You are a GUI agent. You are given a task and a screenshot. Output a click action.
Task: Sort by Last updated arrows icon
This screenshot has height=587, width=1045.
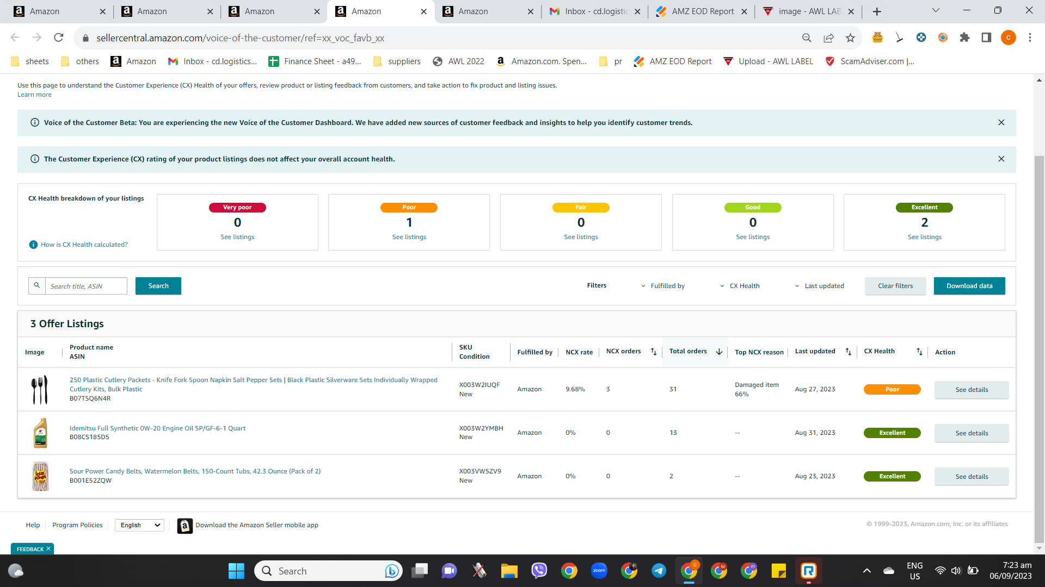(848, 352)
